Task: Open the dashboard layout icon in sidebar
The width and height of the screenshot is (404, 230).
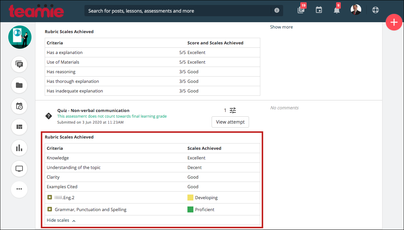Action: (19, 127)
